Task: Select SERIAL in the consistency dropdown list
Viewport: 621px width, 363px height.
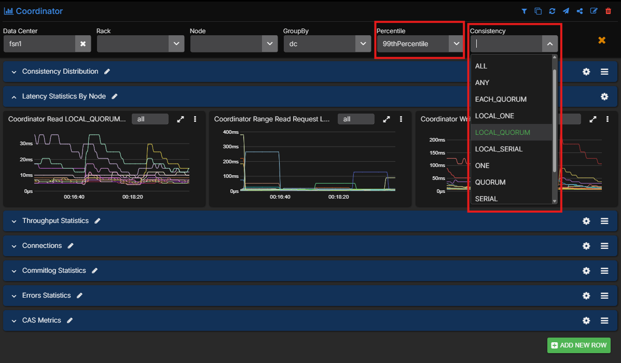Action: (x=486, y=199)
